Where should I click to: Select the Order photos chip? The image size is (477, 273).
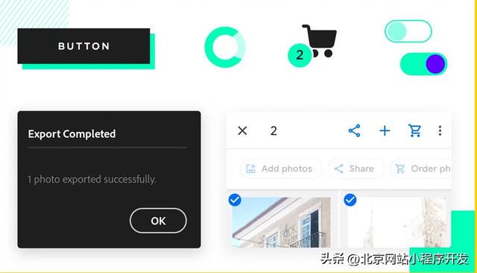coord(421,169)
